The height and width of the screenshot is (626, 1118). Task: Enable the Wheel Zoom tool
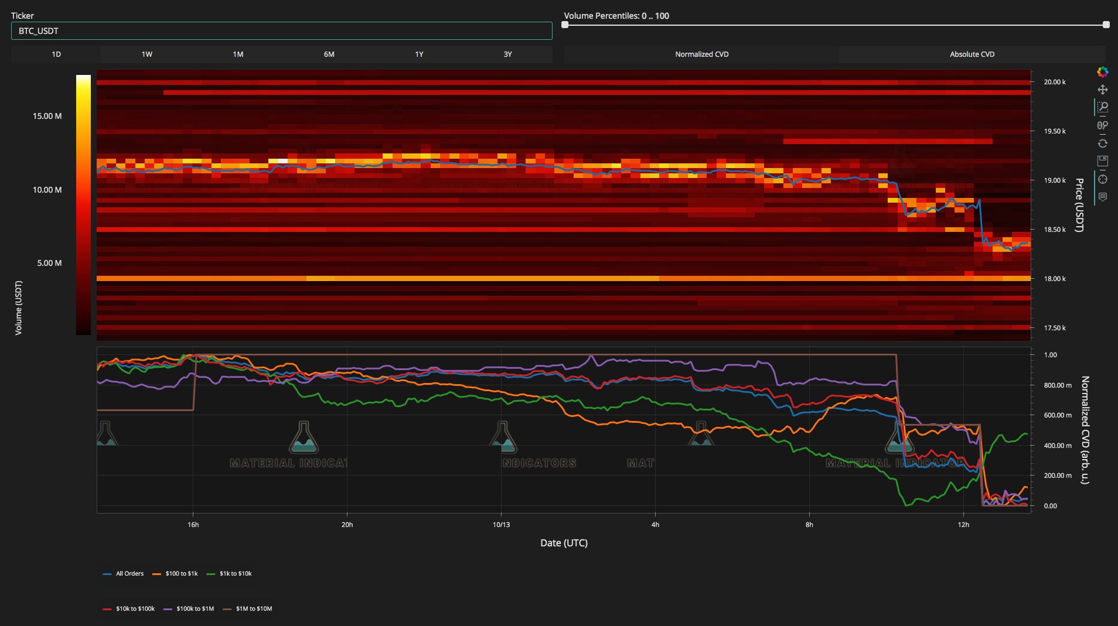[x=1102, y=125]
